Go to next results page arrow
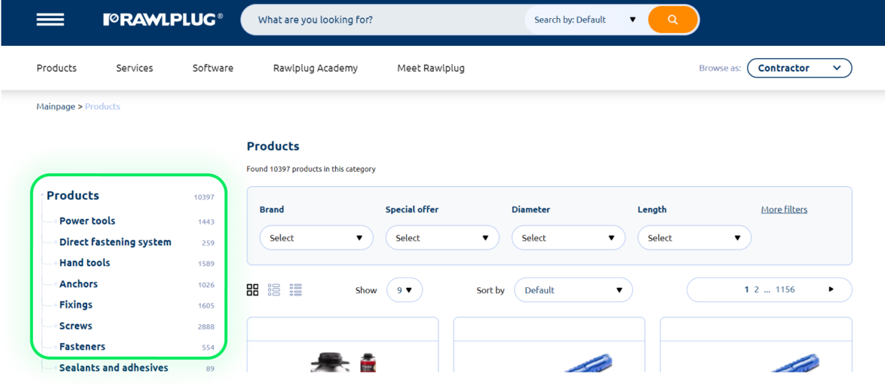The width and height of the screenshot is (885, 389). (x=831, y=289)
